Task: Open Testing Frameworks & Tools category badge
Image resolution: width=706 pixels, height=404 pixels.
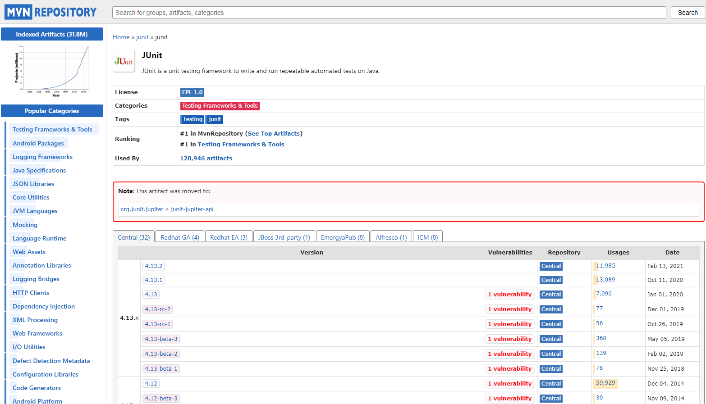Action: pyautogui.click(x=220, y=106)
